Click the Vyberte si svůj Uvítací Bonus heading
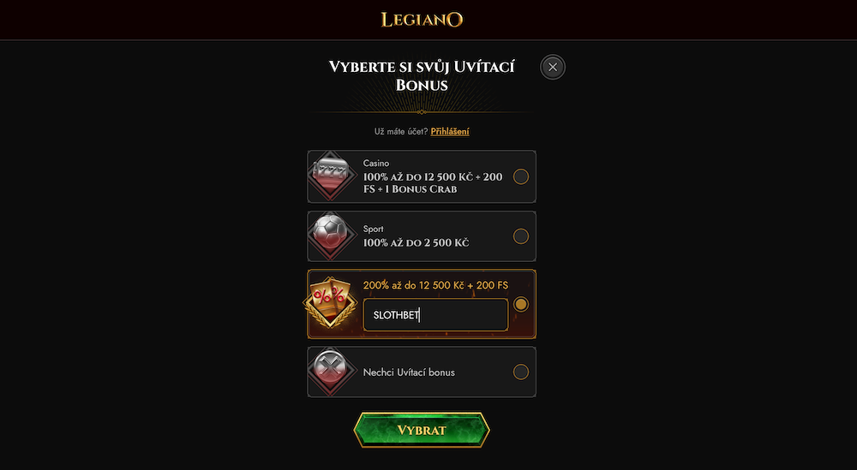Viewport: 857px width, 470px height. pos(422,76)
